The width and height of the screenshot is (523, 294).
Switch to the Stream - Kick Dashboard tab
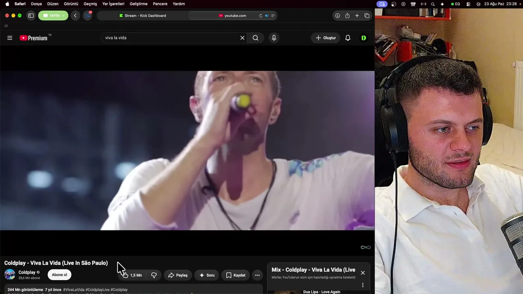pos(143,16)
